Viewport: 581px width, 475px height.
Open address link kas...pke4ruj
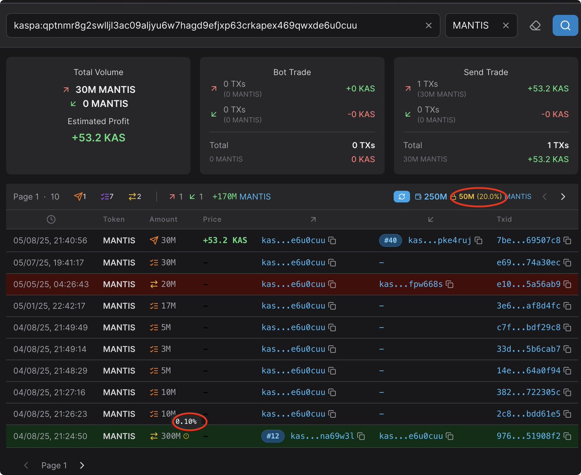pyautogui.click(x=440, y=241)
